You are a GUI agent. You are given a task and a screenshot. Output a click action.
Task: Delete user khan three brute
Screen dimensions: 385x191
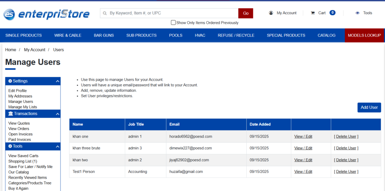point(346,148)
